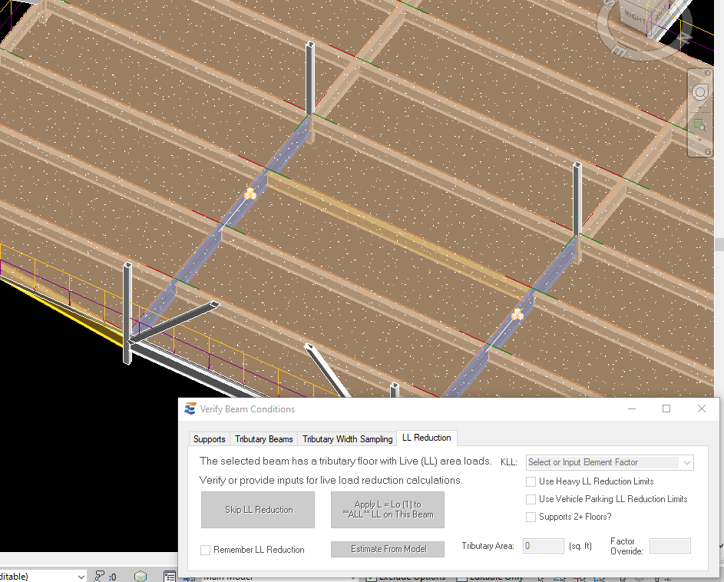Click the Skip LL Reduction button
The image size is (724, 582).
tap(258, 510)
